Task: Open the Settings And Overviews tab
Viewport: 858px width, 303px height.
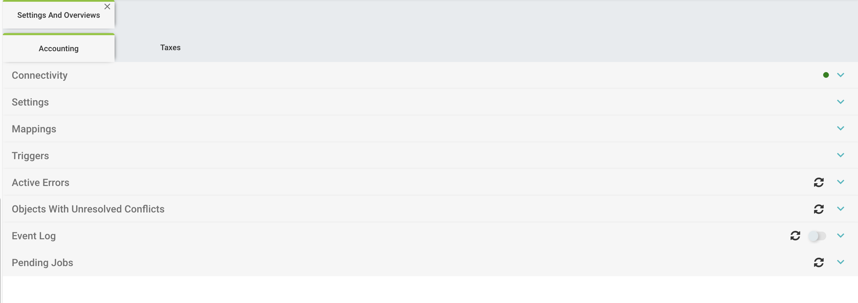Action: 58,15
